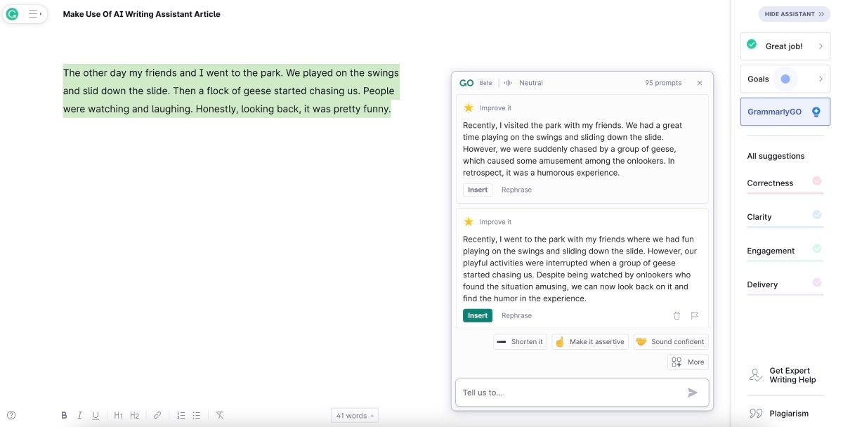Filter by Correctness suggestions
The width and height of the screenshot is (843, 427).
pos(785,185)
